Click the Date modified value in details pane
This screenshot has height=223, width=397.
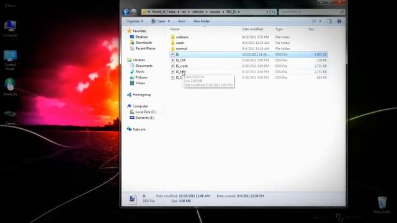(194, 196)
